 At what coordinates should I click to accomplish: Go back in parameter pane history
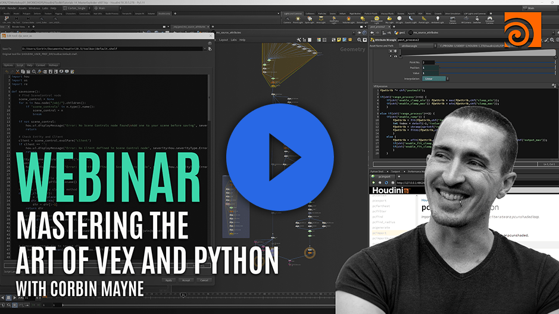click(x=372, y=32)
